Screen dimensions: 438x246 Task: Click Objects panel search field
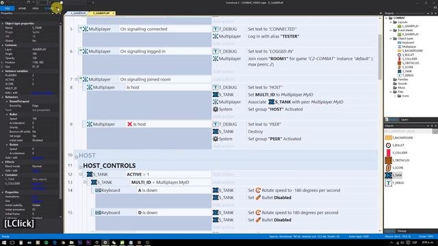(x=408, y=131)
